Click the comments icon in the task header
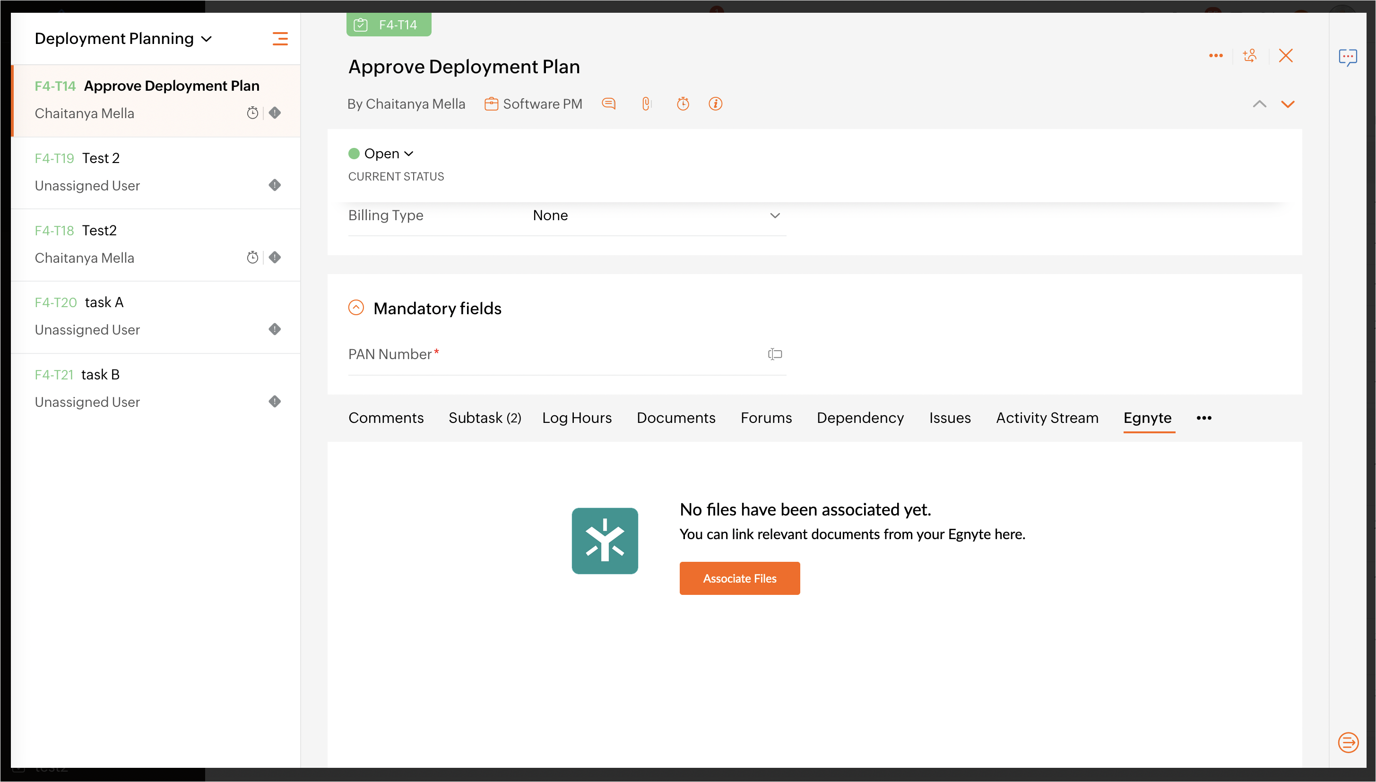The width and height of the screenshot is (1376, 782). 608,103
